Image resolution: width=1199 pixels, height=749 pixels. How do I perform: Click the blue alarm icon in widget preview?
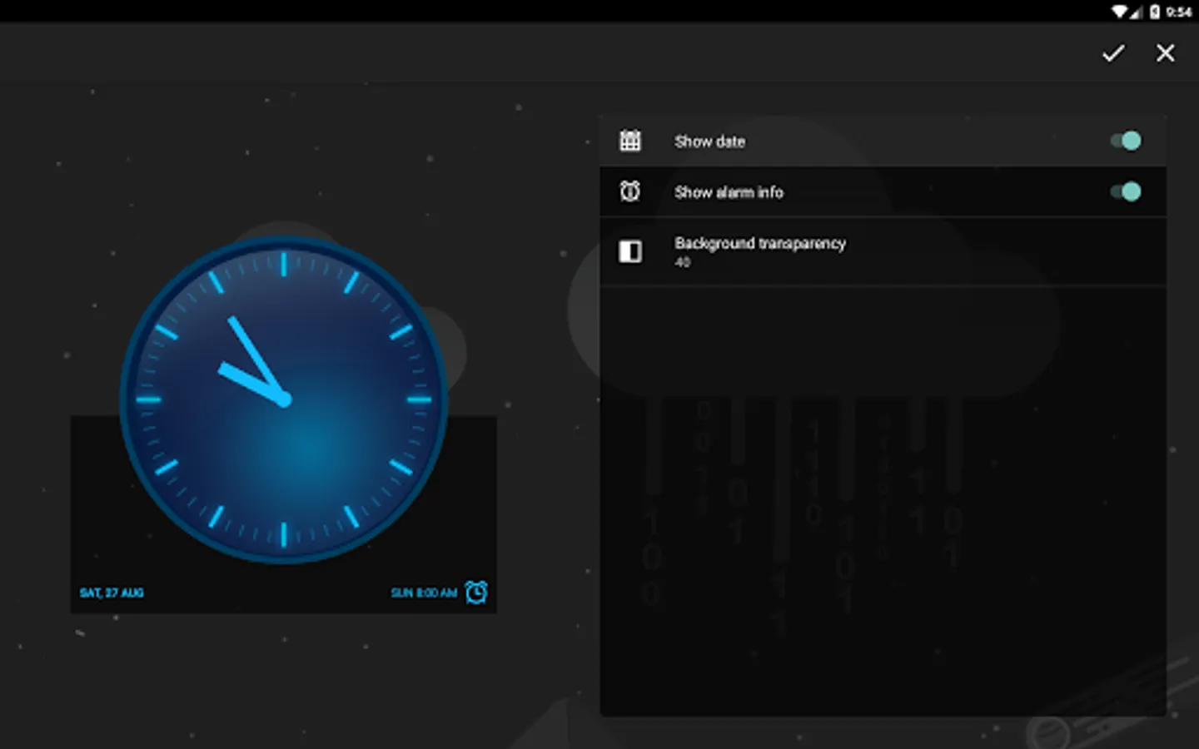pos(476,593)
